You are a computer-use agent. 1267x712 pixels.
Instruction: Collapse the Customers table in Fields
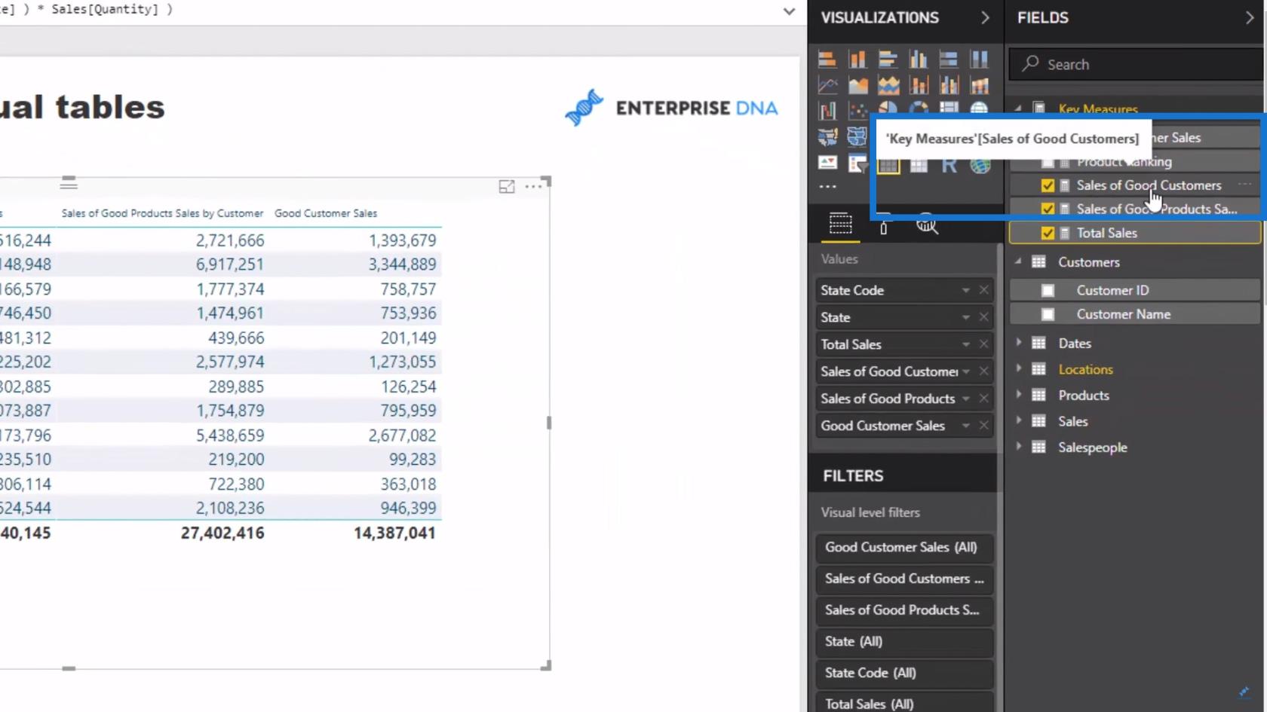pos(1018,261)
